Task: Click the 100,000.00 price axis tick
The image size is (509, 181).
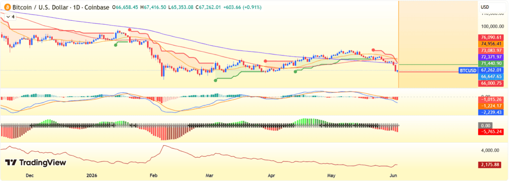Action: click(x=493, y=26)
